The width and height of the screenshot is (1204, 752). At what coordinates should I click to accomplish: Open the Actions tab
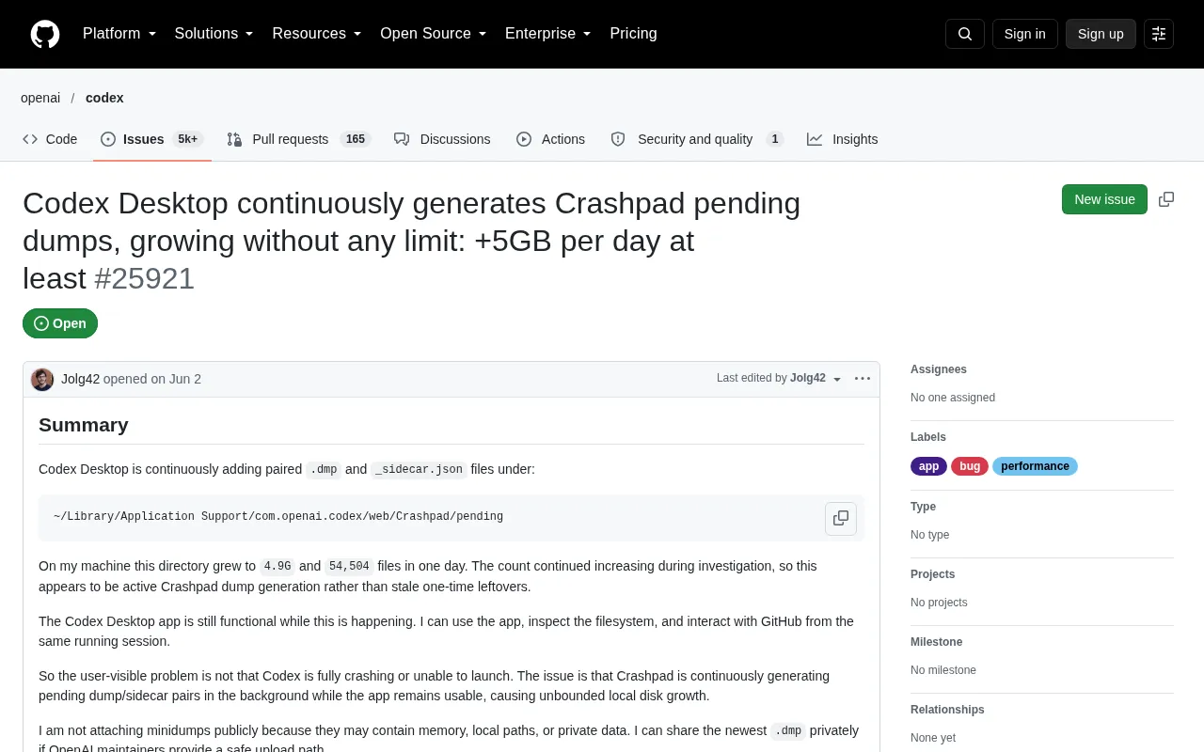[x=550, y=139]
